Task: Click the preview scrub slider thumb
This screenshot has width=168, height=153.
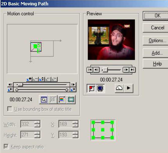Action: tap(105, 70)
